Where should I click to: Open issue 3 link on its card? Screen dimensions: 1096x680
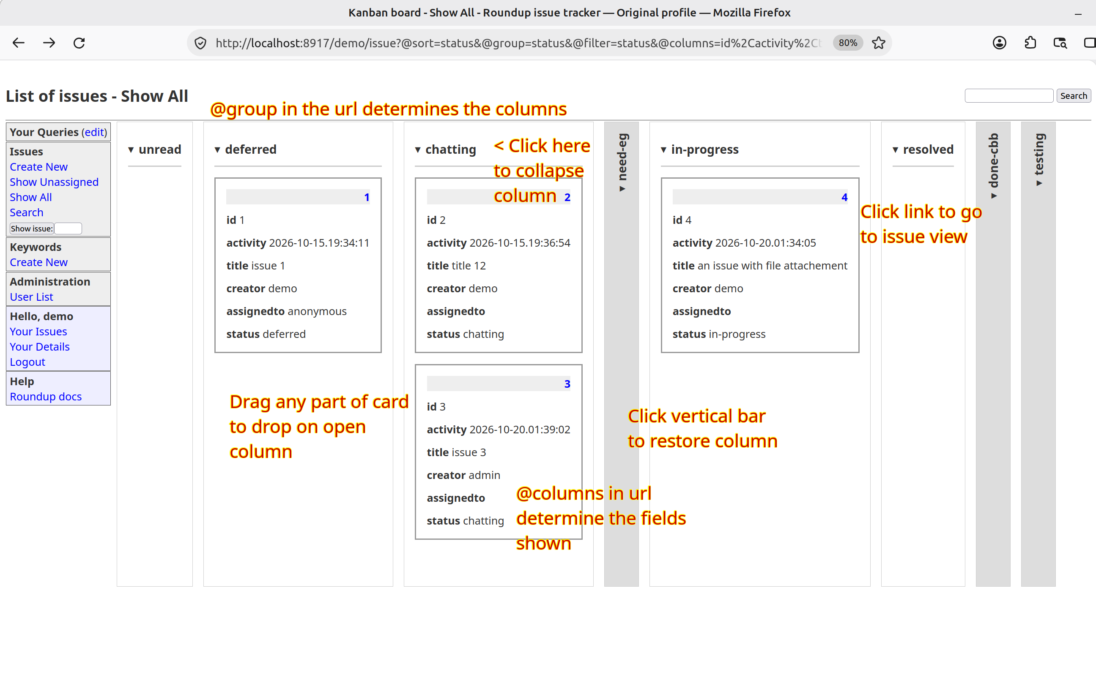(567, 384)
